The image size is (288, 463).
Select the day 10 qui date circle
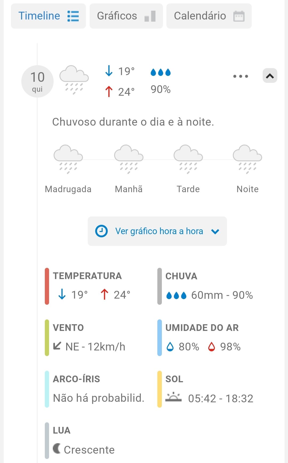[x=37, y=81]
